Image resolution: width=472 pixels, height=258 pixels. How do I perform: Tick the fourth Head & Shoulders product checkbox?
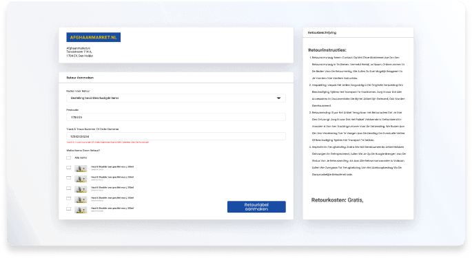[69, 199]
